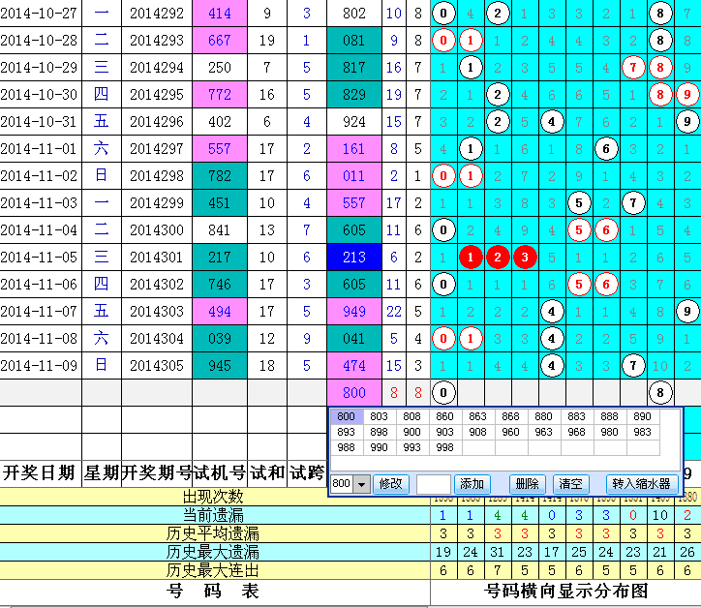Image resolution: width=701 pixels, height=608 pixels.
Task: Focus the empty input box beside 添加
Action: click(433, 484)
